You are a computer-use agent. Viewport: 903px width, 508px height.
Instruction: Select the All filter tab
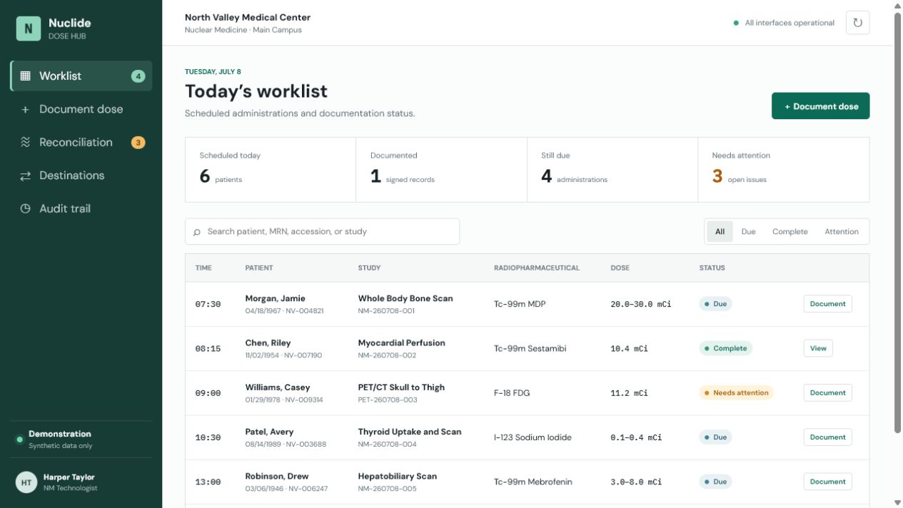point(720,231)
